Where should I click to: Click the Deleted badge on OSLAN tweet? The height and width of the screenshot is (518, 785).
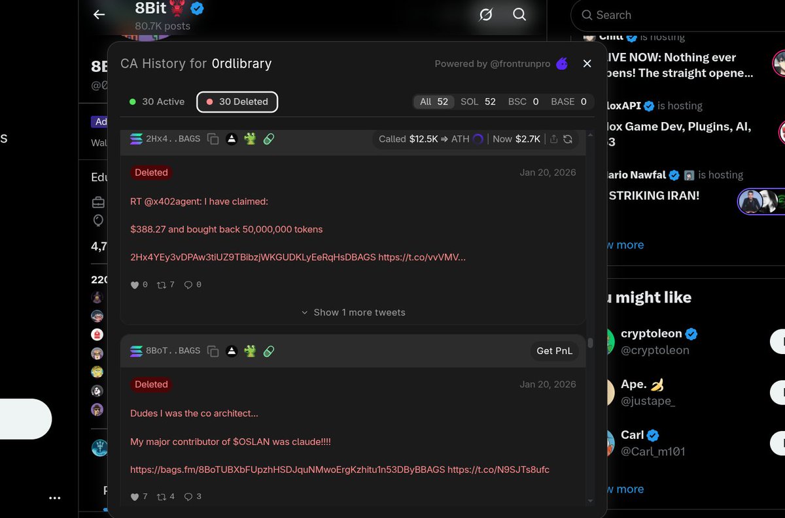tap(151, 384)
